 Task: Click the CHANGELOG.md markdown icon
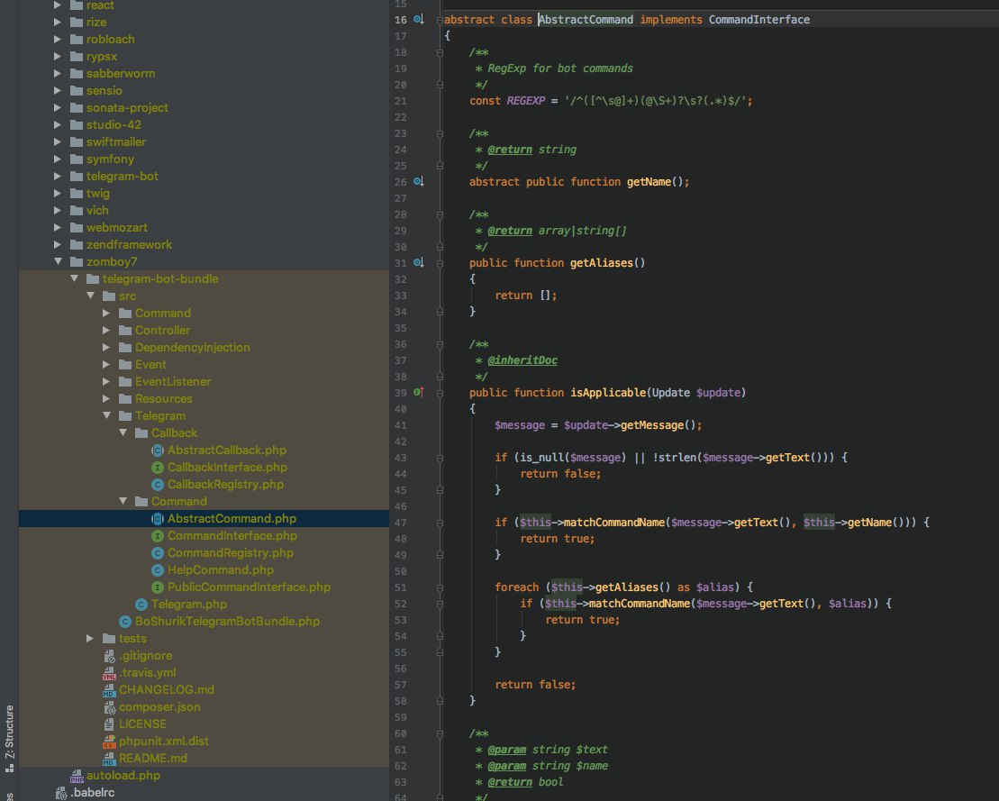click(x=109, y=690)
